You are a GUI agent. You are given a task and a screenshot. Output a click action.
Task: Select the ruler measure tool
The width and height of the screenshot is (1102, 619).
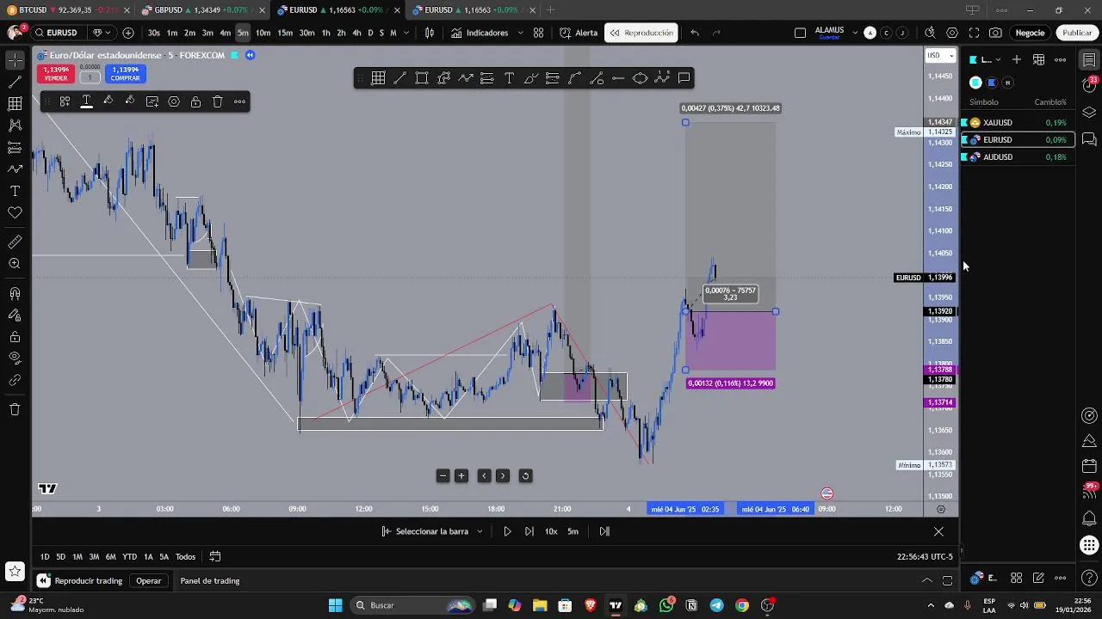point(15,242)
